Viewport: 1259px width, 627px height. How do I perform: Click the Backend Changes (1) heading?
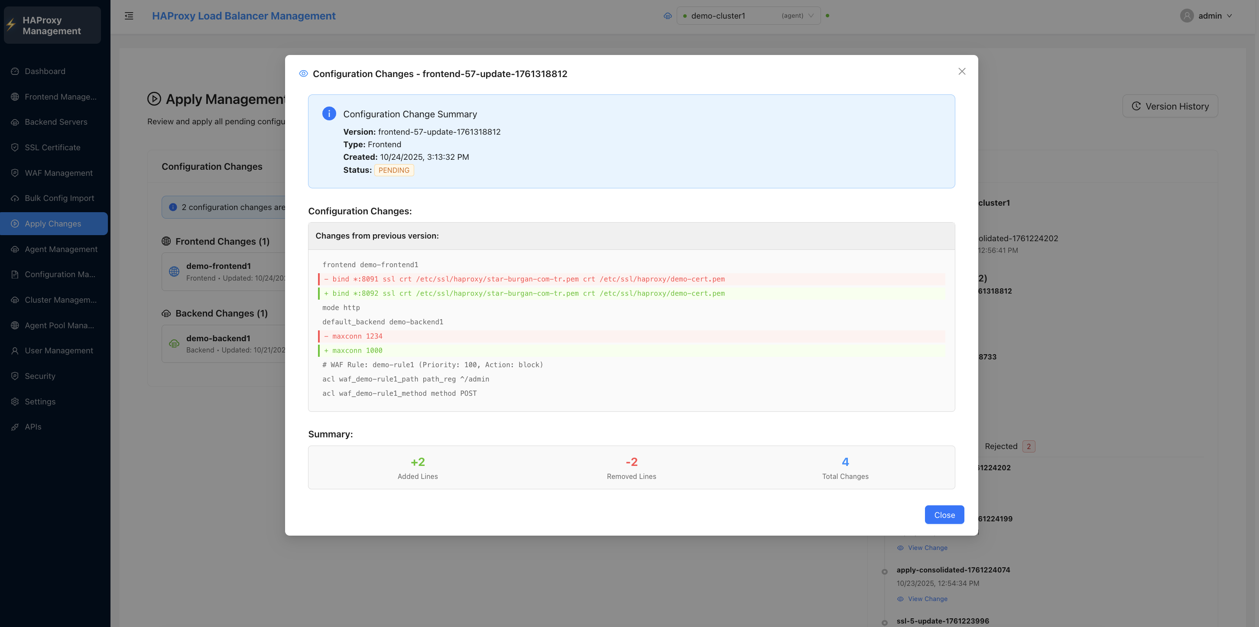coord(221,313)
